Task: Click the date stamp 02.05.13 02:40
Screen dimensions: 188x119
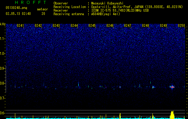Action: coord(18,14)
